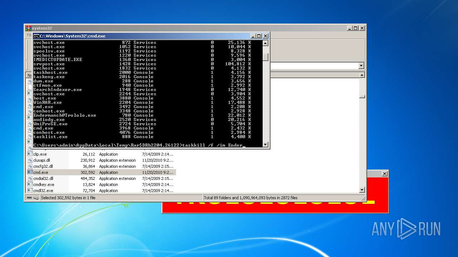Click the SearchIndexer.exe process row
Image resolution: width=458 pixels, height=257 pixels.
pyautogui.click(x=142, y=90)
